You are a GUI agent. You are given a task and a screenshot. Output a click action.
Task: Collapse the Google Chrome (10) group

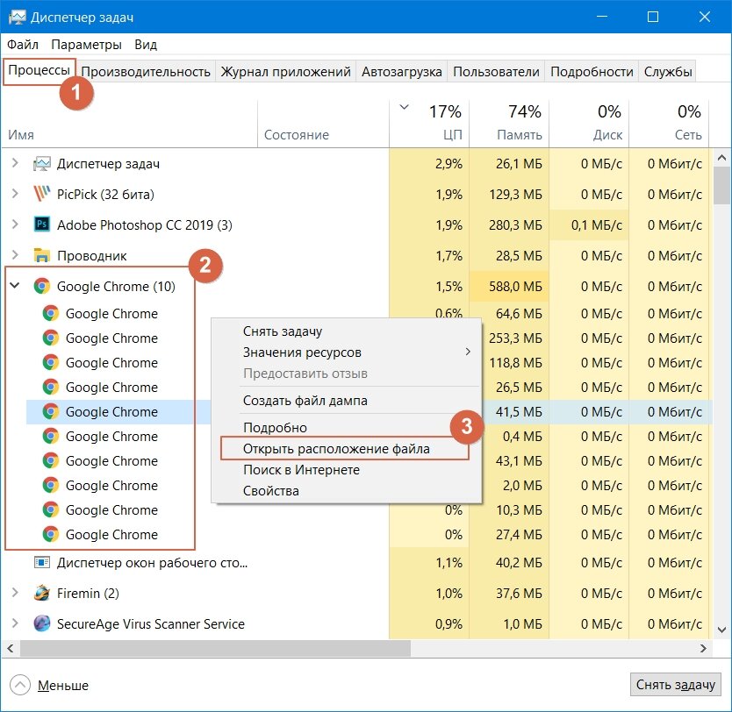coord(15,285)
